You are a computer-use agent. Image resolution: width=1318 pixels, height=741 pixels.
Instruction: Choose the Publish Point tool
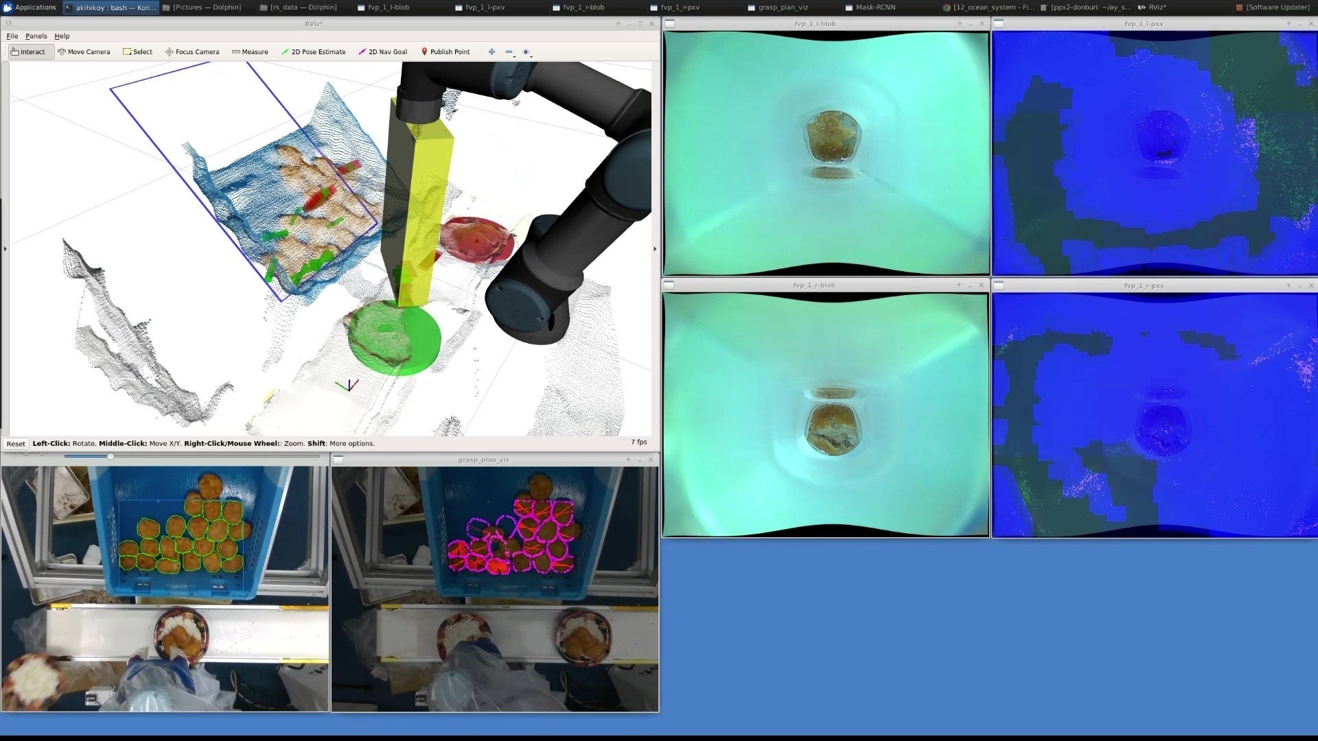[x=445, y=51]
